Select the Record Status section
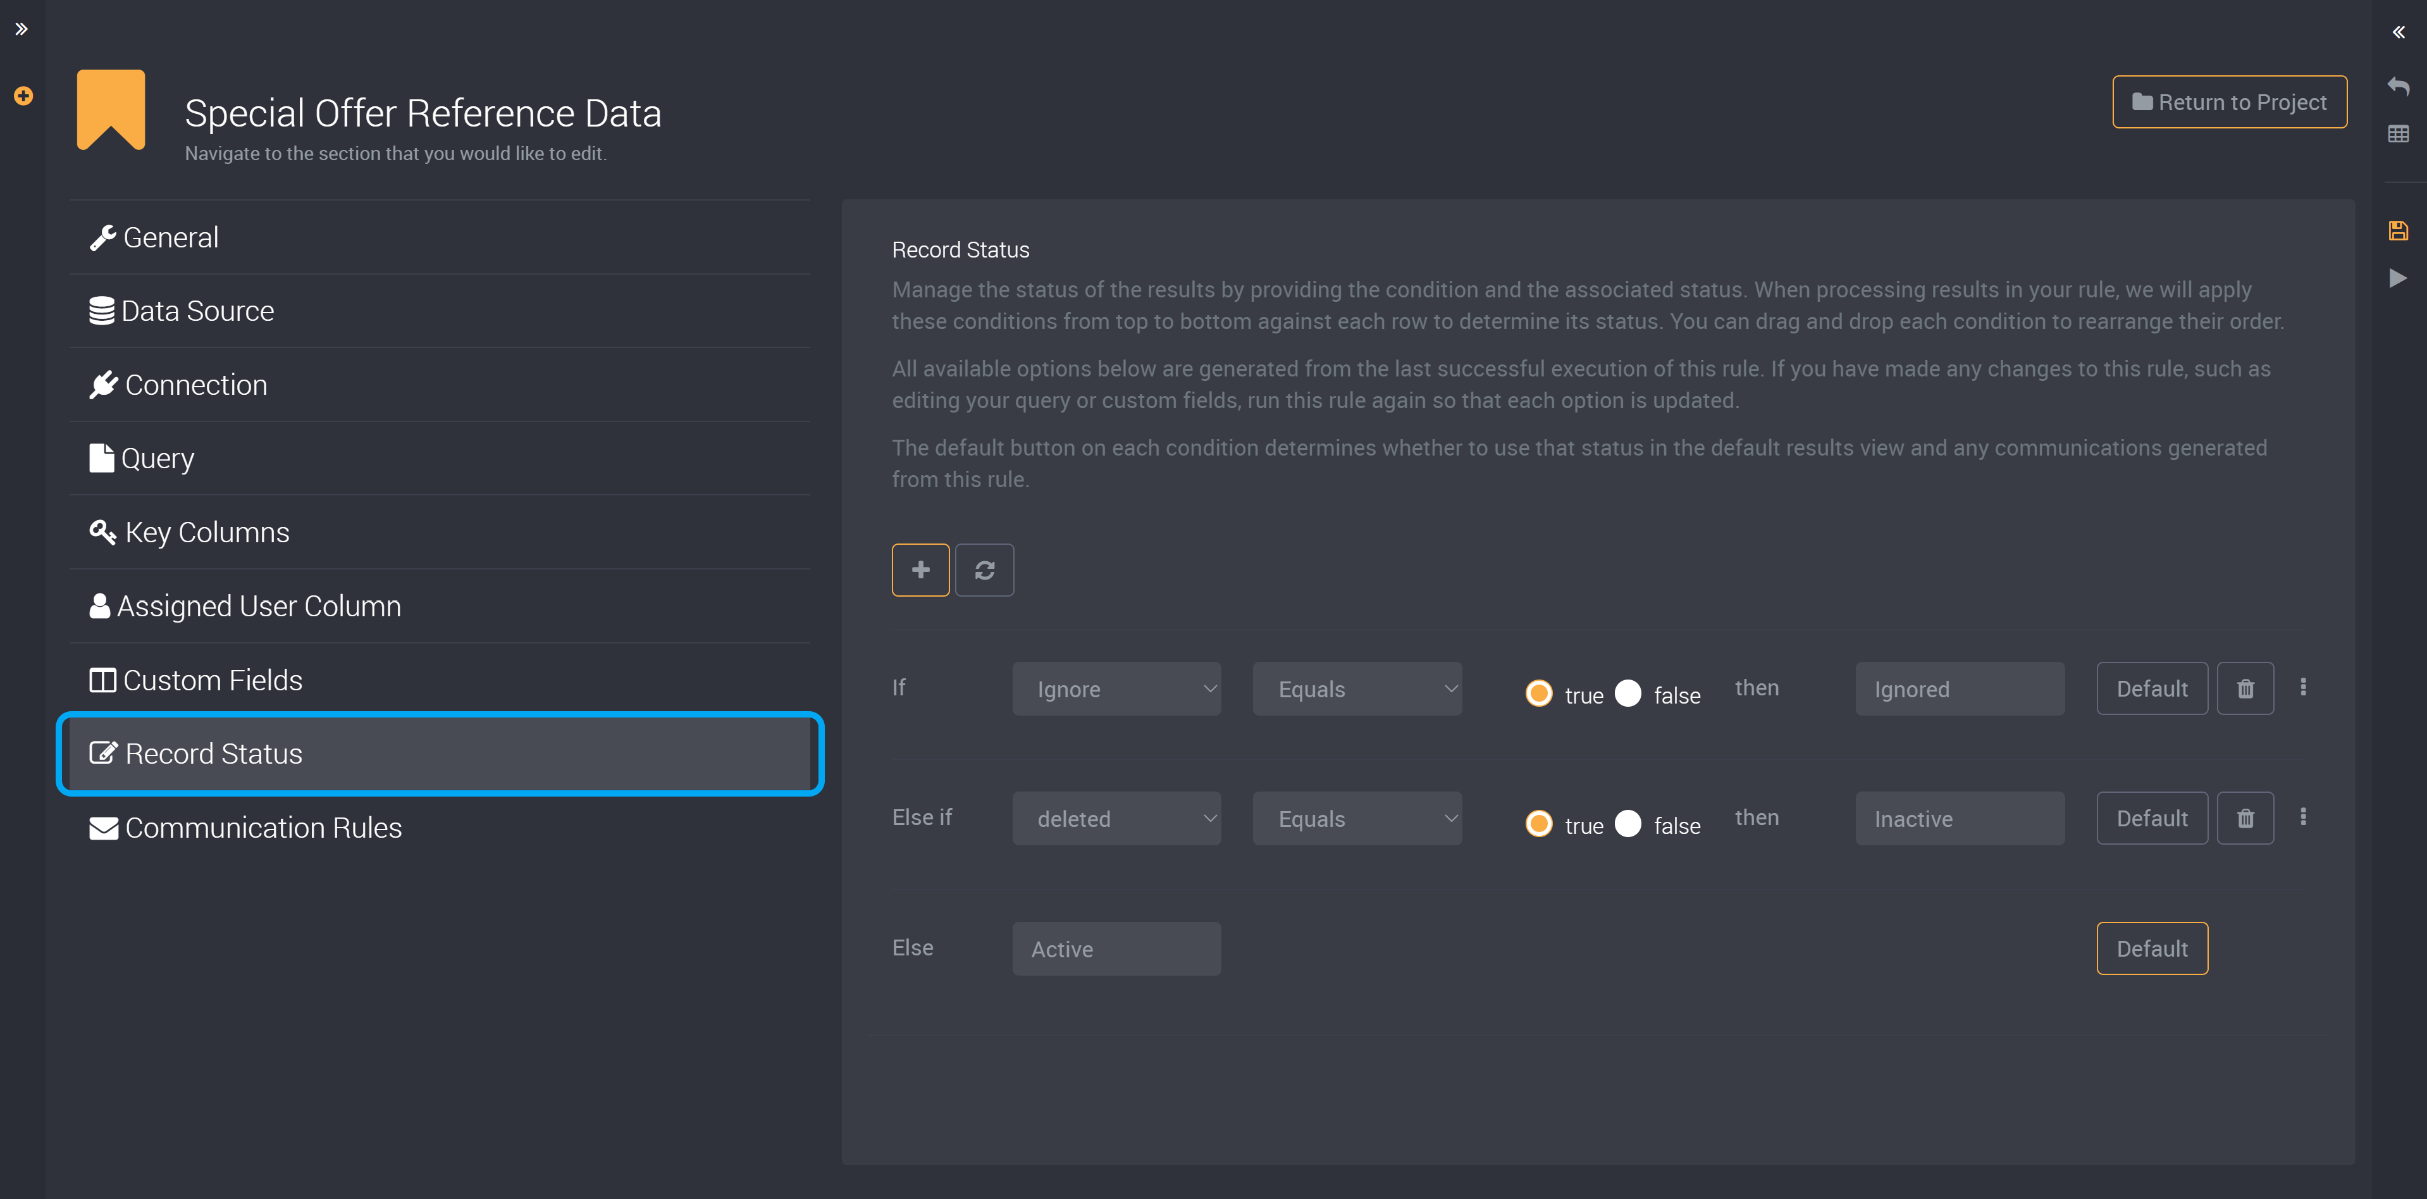The width and height of the screenshot is (2427, 1199). (440, 754)
